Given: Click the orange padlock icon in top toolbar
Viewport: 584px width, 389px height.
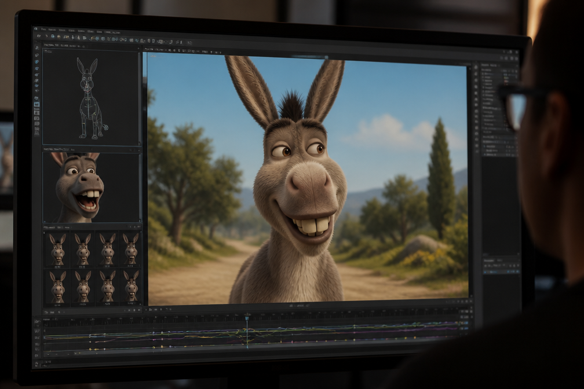Looking at the screenshot, I should click(x=59, y=36).
